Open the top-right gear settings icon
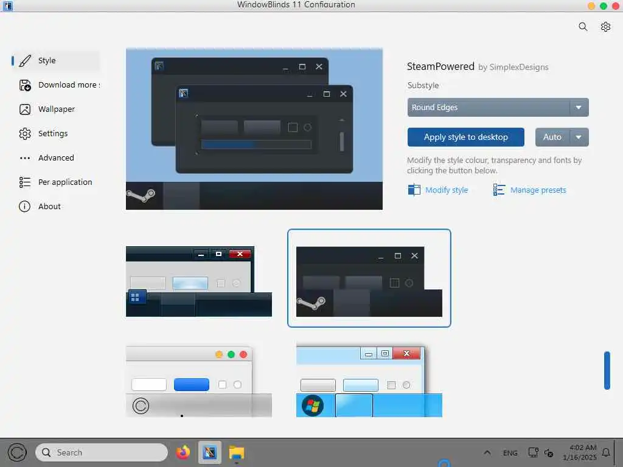Image resolution: width=623 pixels, height=467 pixels. click(x=605, y=27)
